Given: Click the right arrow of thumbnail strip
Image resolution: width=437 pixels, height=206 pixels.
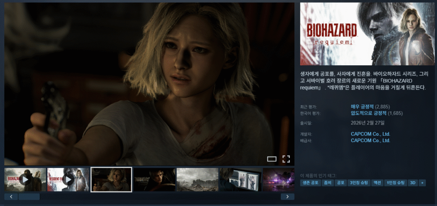Looking at the screenshot, I should click(x=288, y=197).
